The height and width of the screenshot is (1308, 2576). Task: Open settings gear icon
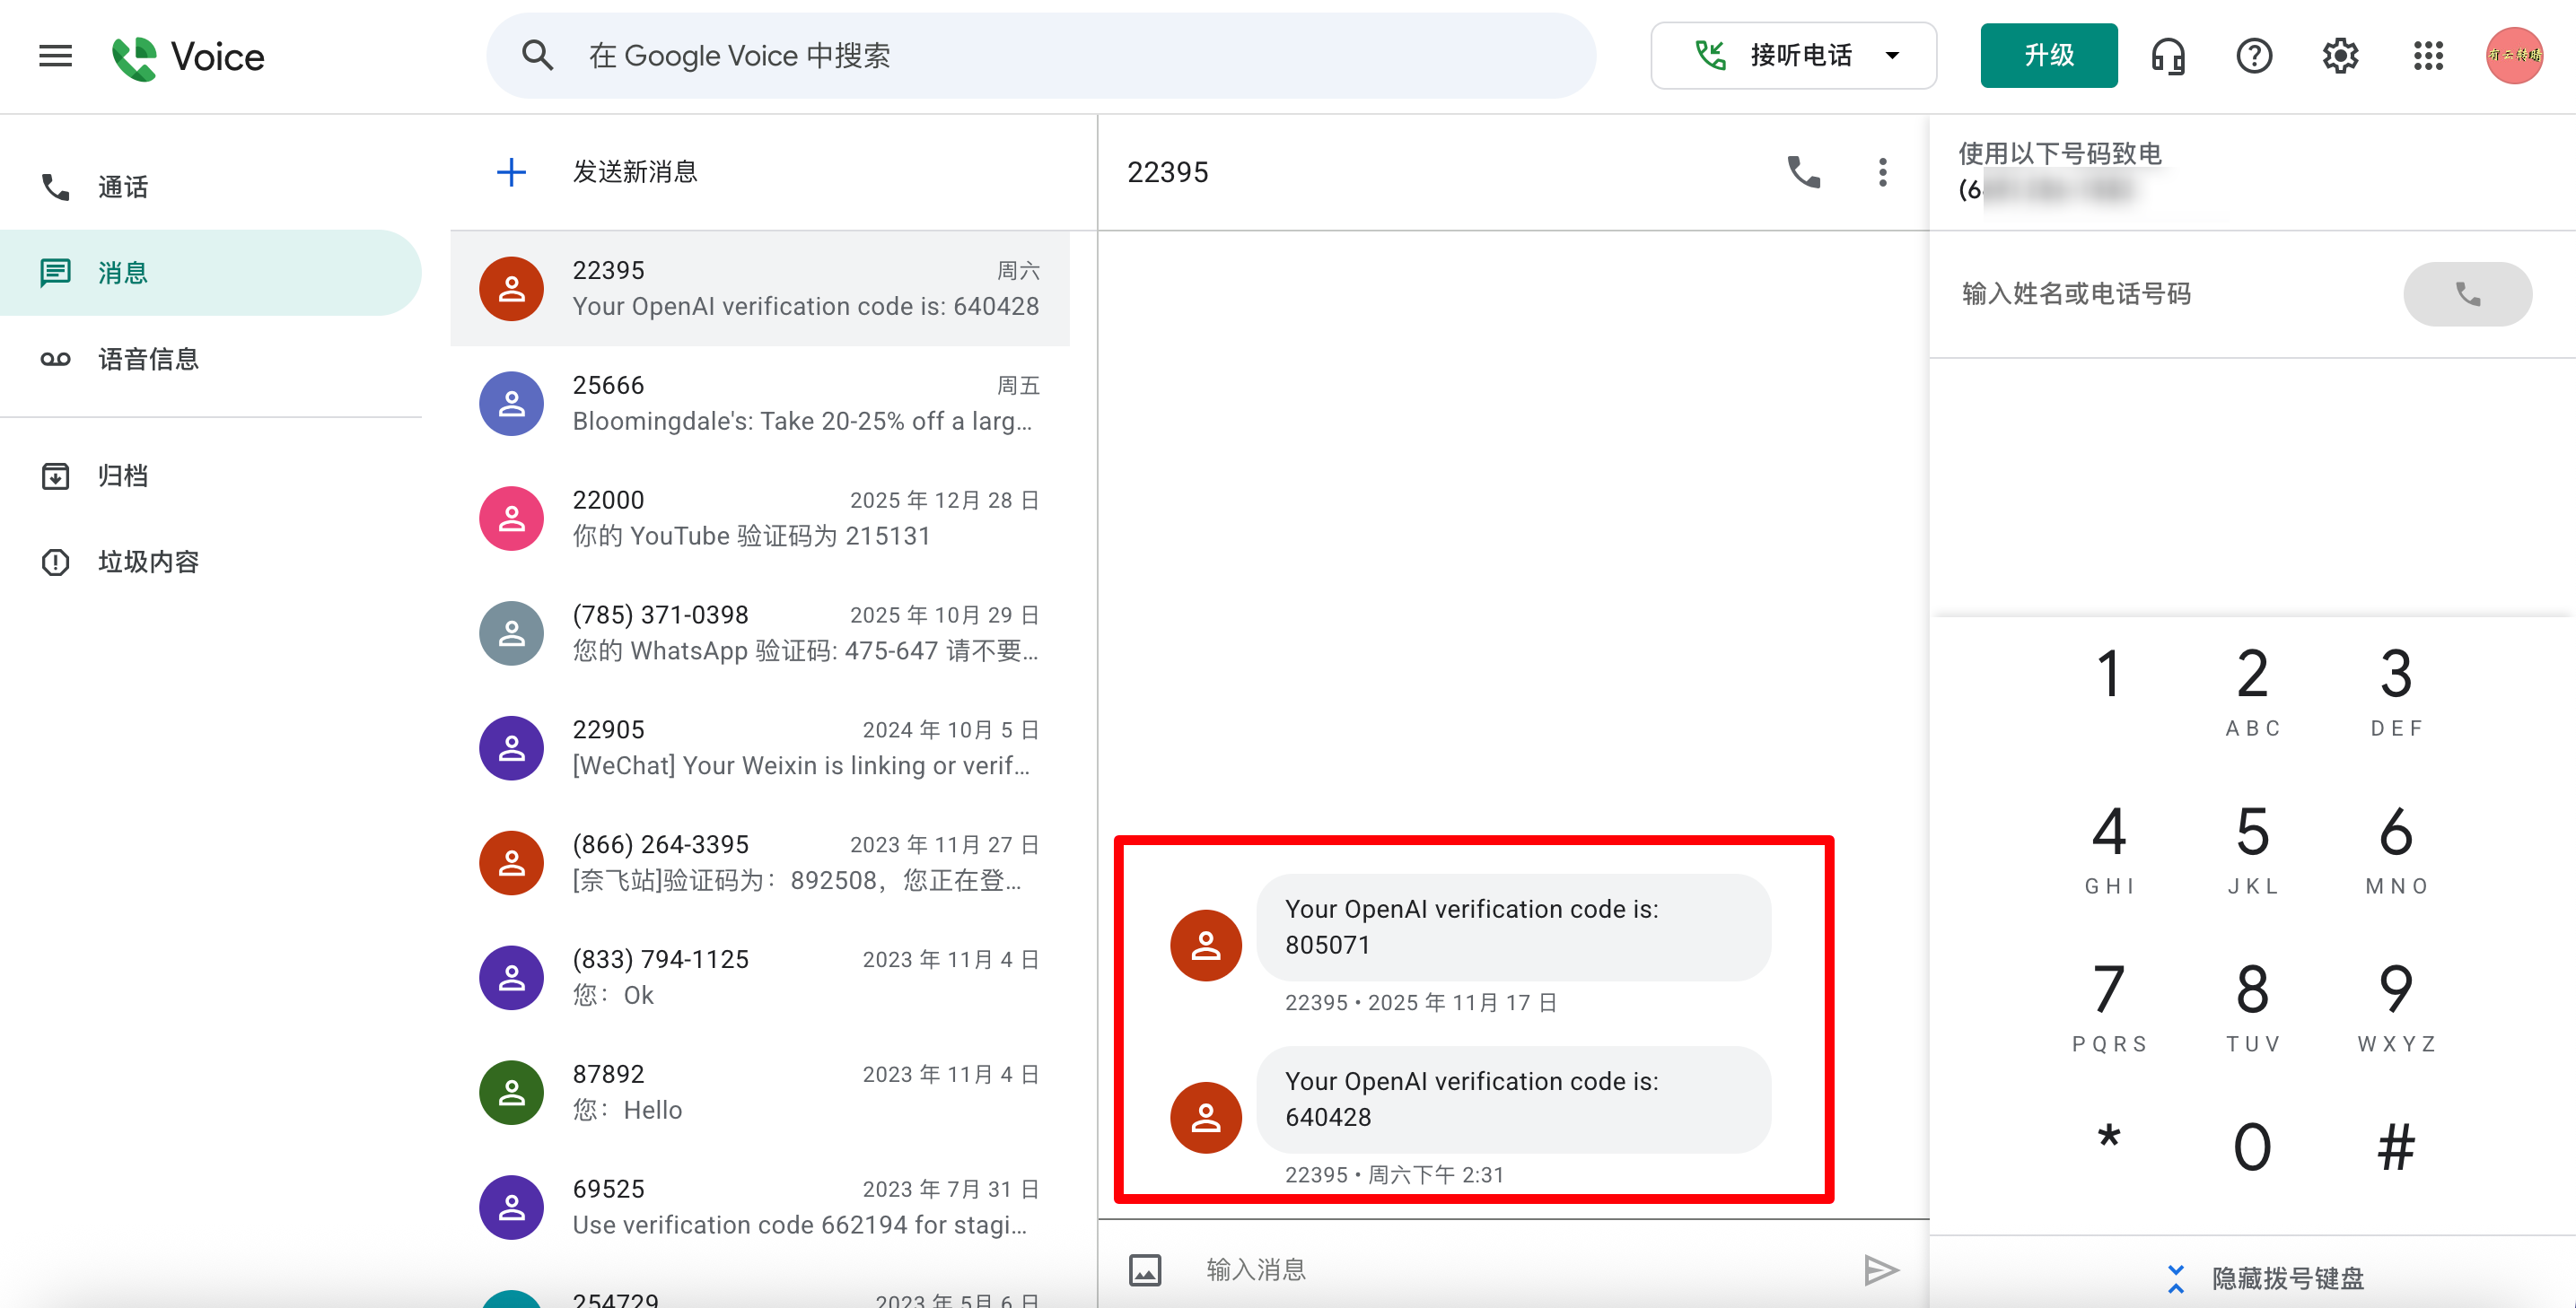point(2340,56)
